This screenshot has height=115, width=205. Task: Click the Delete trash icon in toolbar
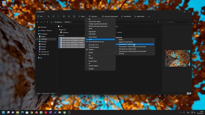coord(74,16)
